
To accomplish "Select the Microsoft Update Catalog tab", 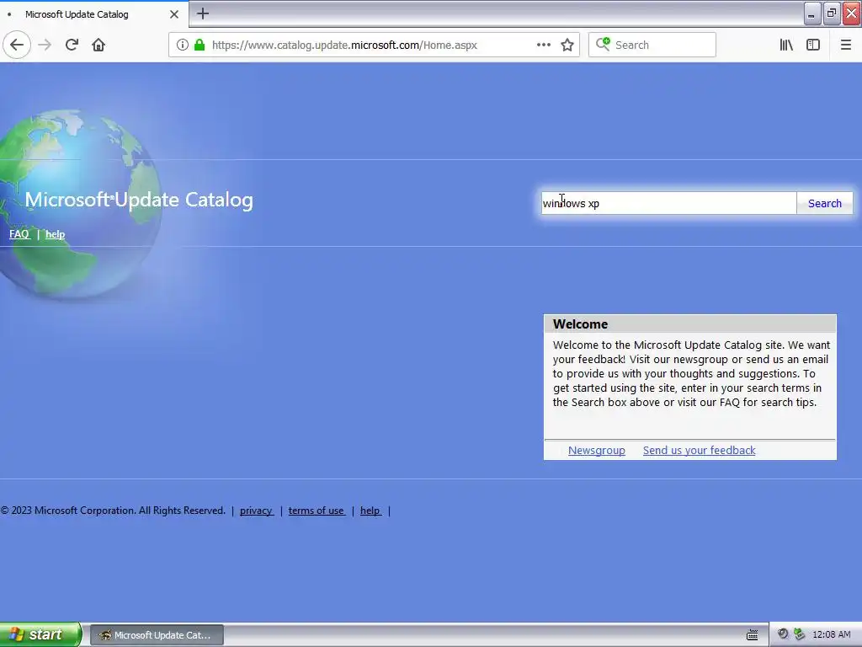I will pyautogui.click(x=93, y=14).
